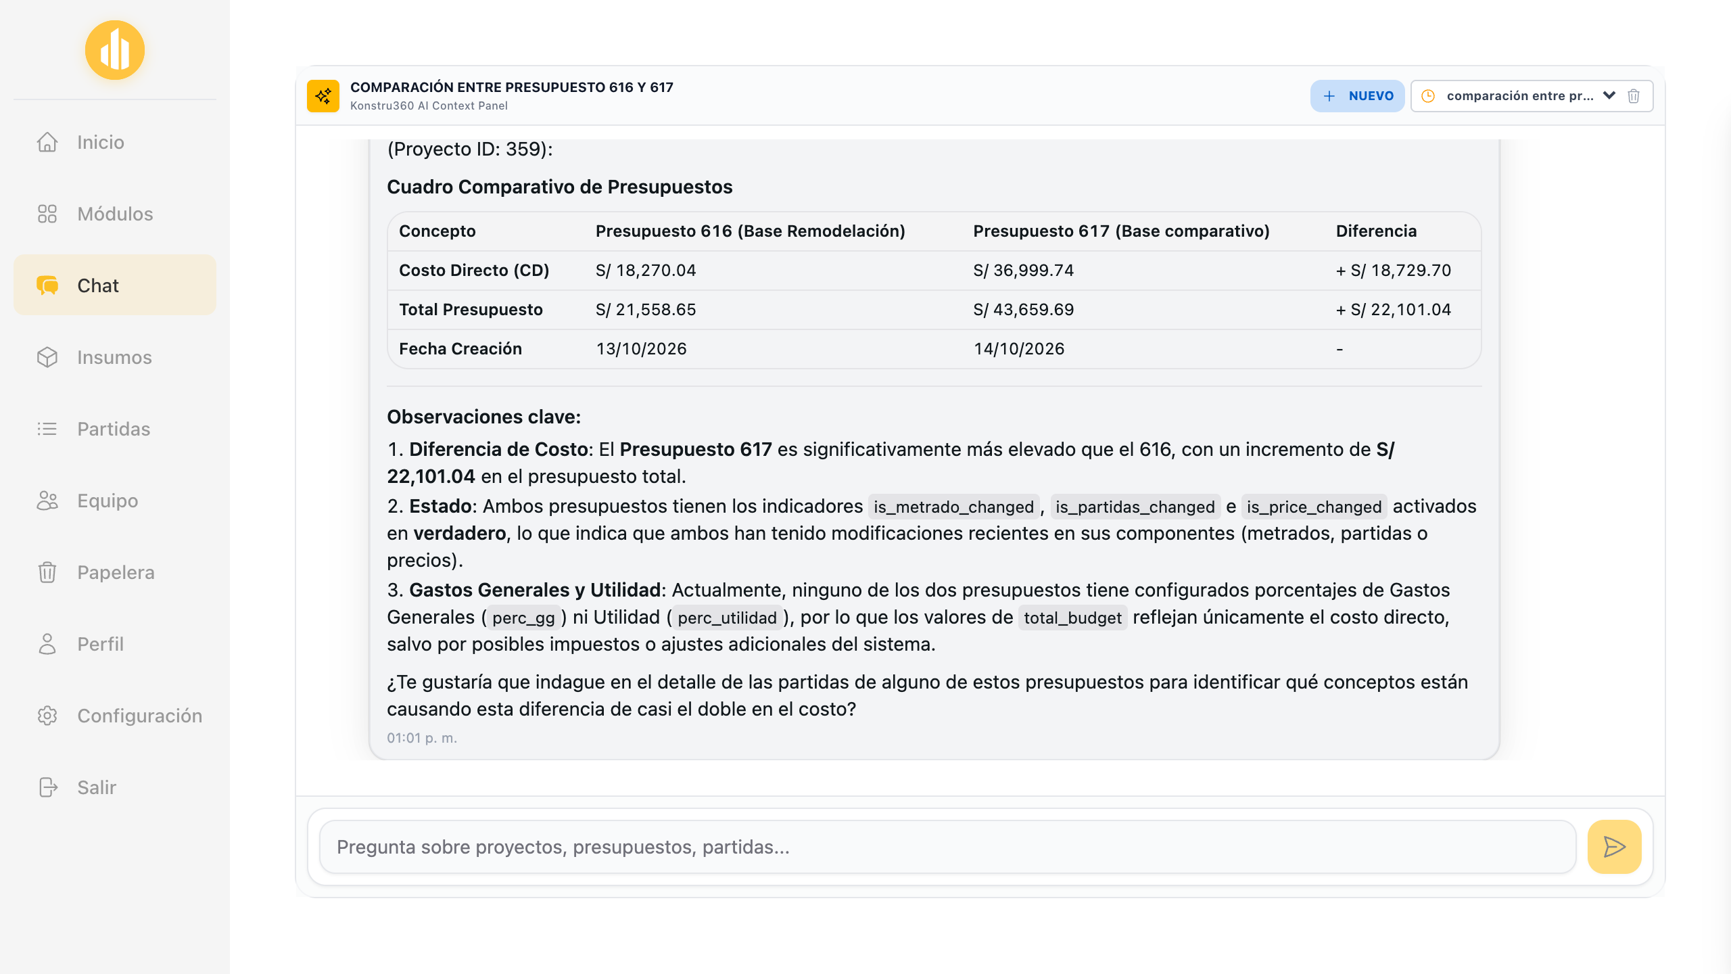This screenshot has width=1731, height=974.
Task: Go to Inicio menu item
Action: [x=115, y=142]
